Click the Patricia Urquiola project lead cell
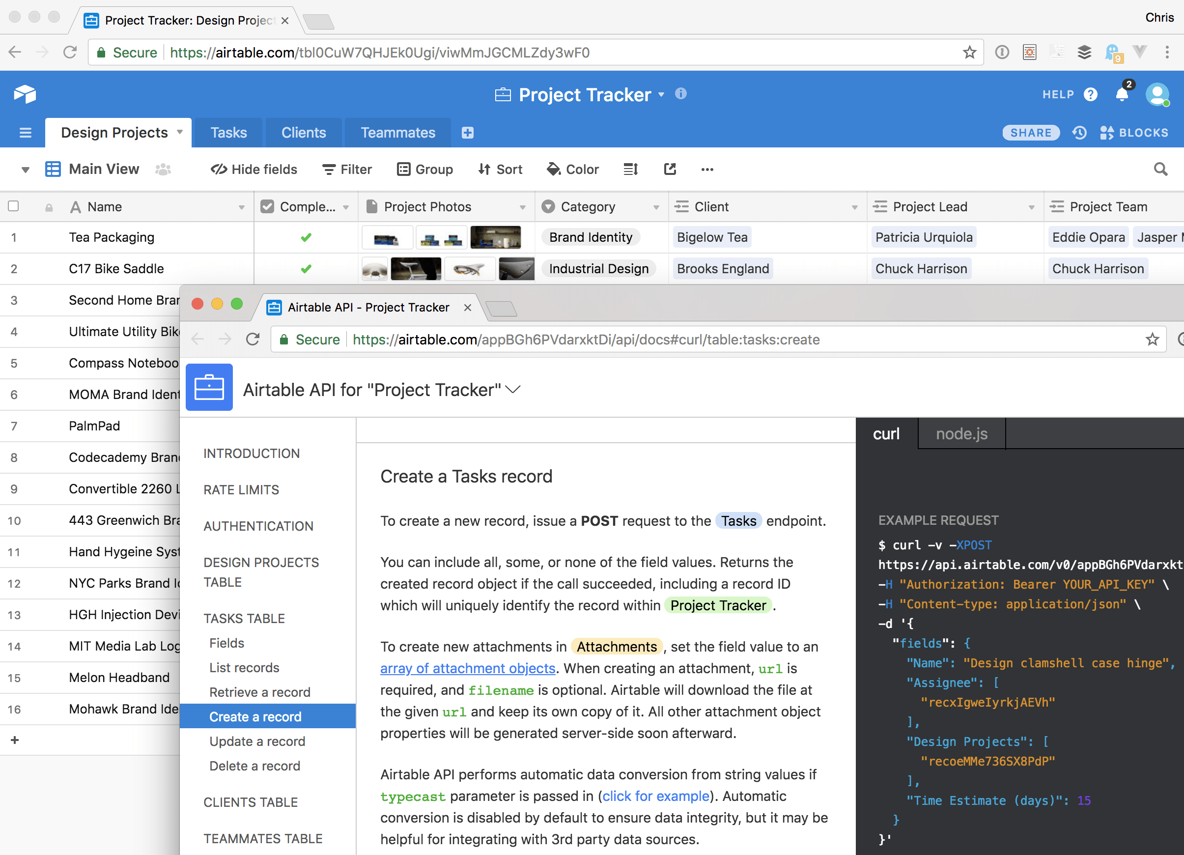This screenshot has height=855, width=1184. (924, 237)
